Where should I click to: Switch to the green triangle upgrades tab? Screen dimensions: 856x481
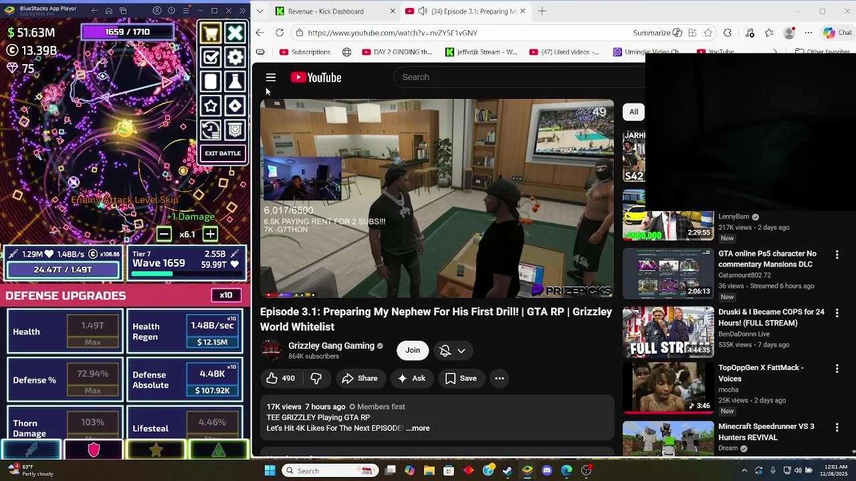point(219,450)
